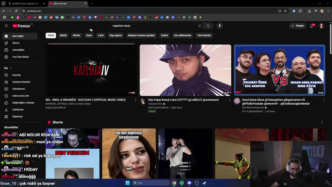Reload the page with the refresh button
The image size is (332, 187).
[16, 11]
